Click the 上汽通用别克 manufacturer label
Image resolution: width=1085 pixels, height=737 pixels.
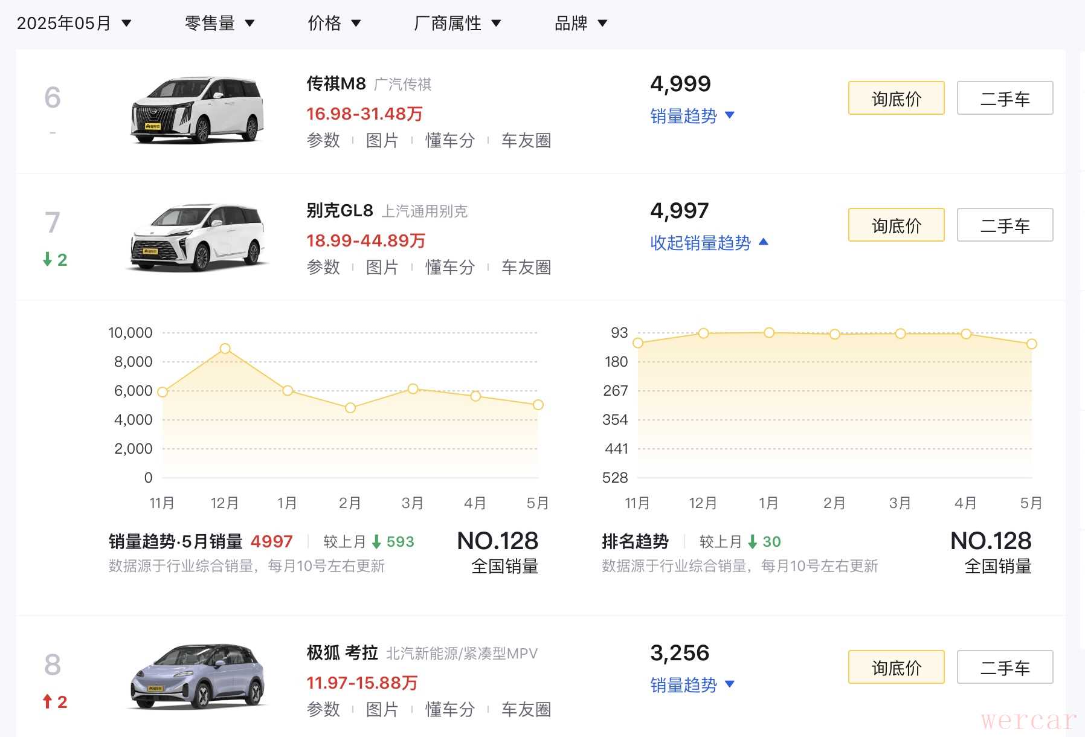click(x=425, y=211)
